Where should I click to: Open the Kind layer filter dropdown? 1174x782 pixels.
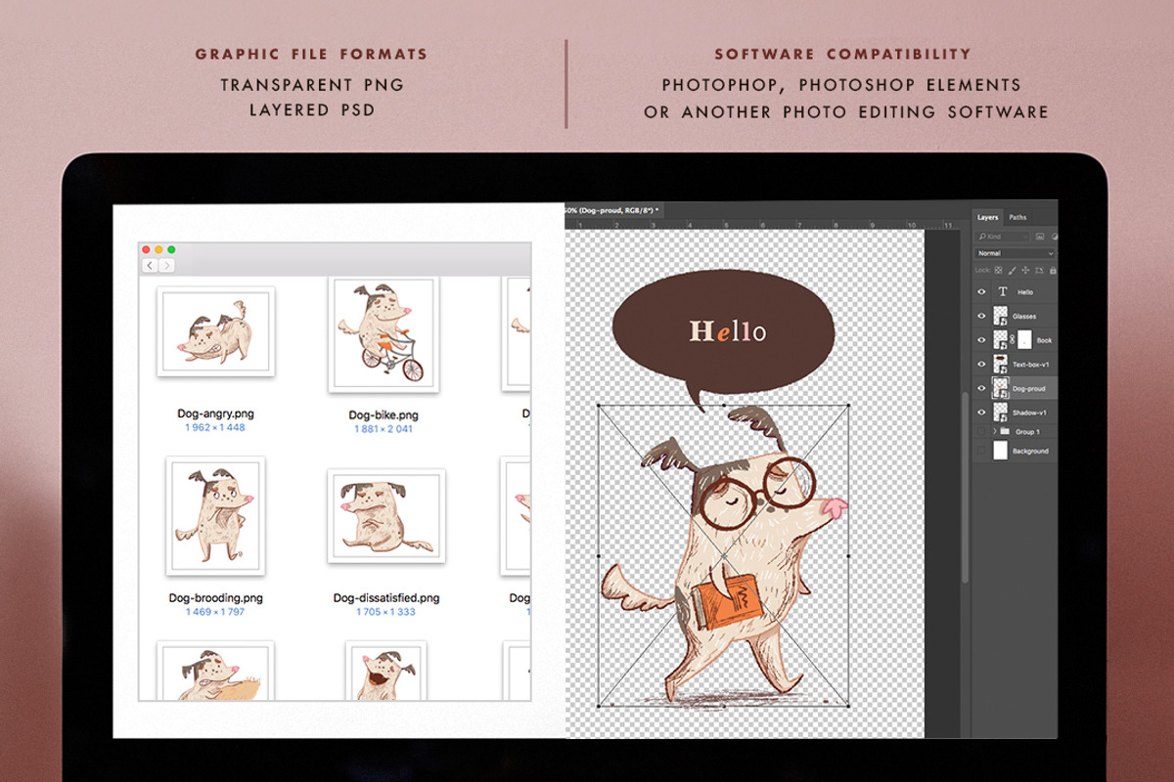pos(1002,237)
